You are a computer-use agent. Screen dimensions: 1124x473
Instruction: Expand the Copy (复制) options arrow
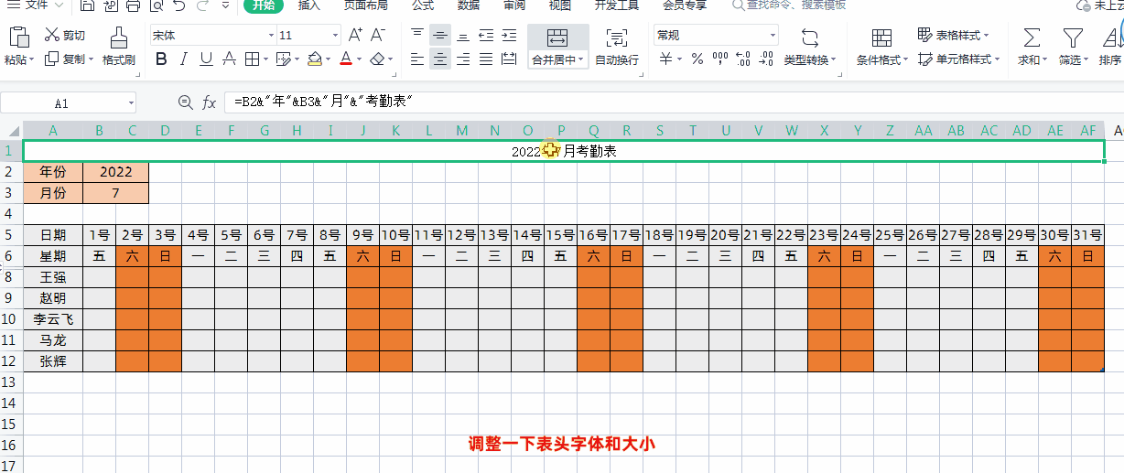click(x=91, y=60)
